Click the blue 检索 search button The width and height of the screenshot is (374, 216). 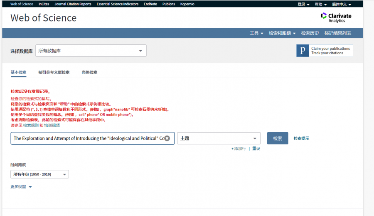(278, 138)
